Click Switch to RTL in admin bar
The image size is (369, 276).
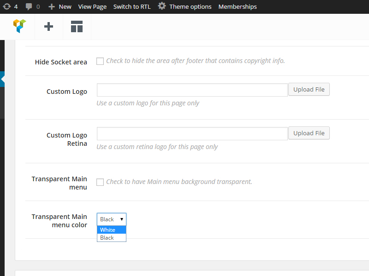coord(132,6)
